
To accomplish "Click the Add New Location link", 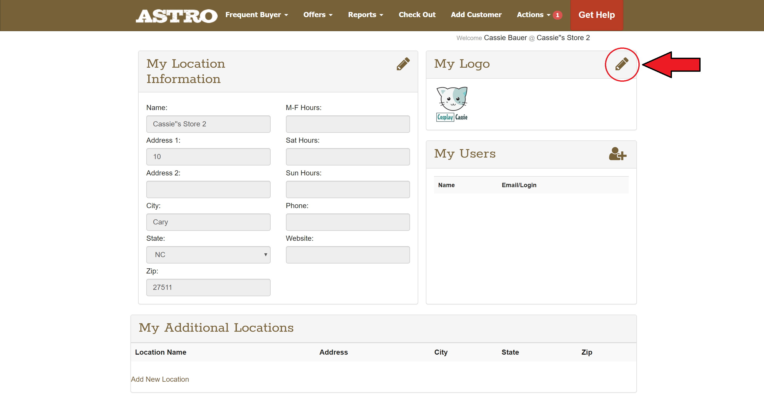I will tap(160, 379).
